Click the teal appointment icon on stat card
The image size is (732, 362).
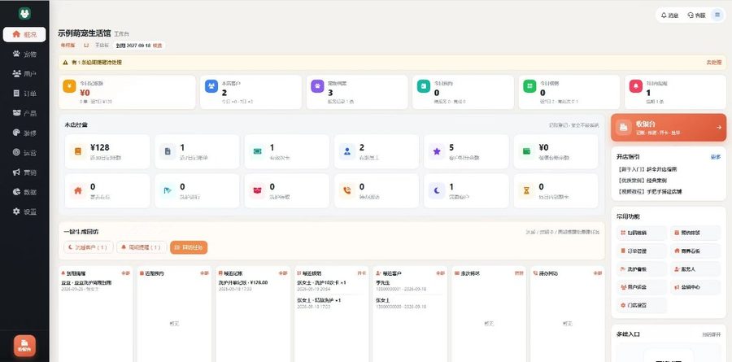[x=424, y=86]
